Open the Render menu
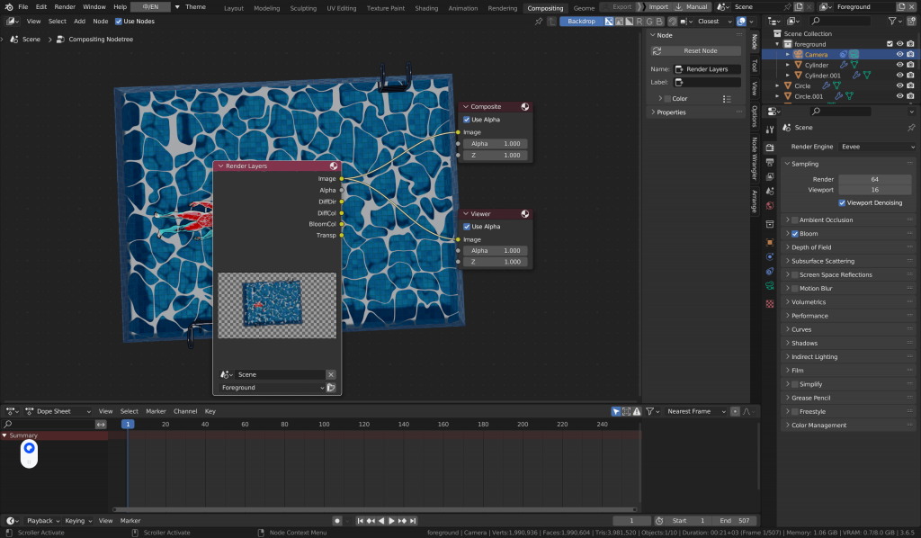921x538 pixels. pyautogui.click(x=65, y=7)
